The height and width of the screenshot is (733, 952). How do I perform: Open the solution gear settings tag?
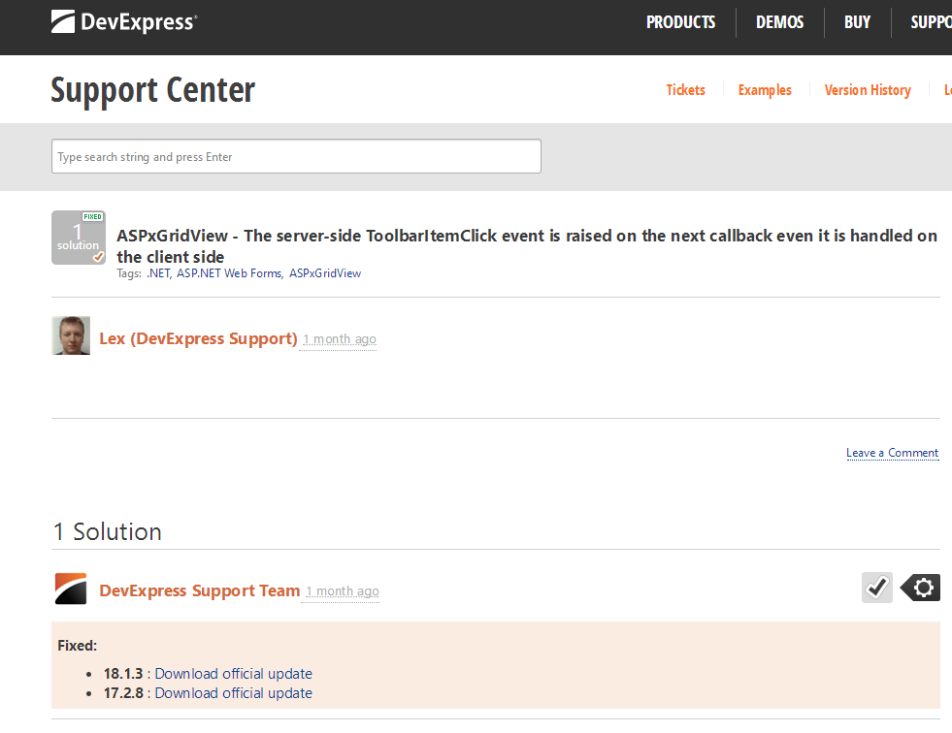click(x=920, y=588)
